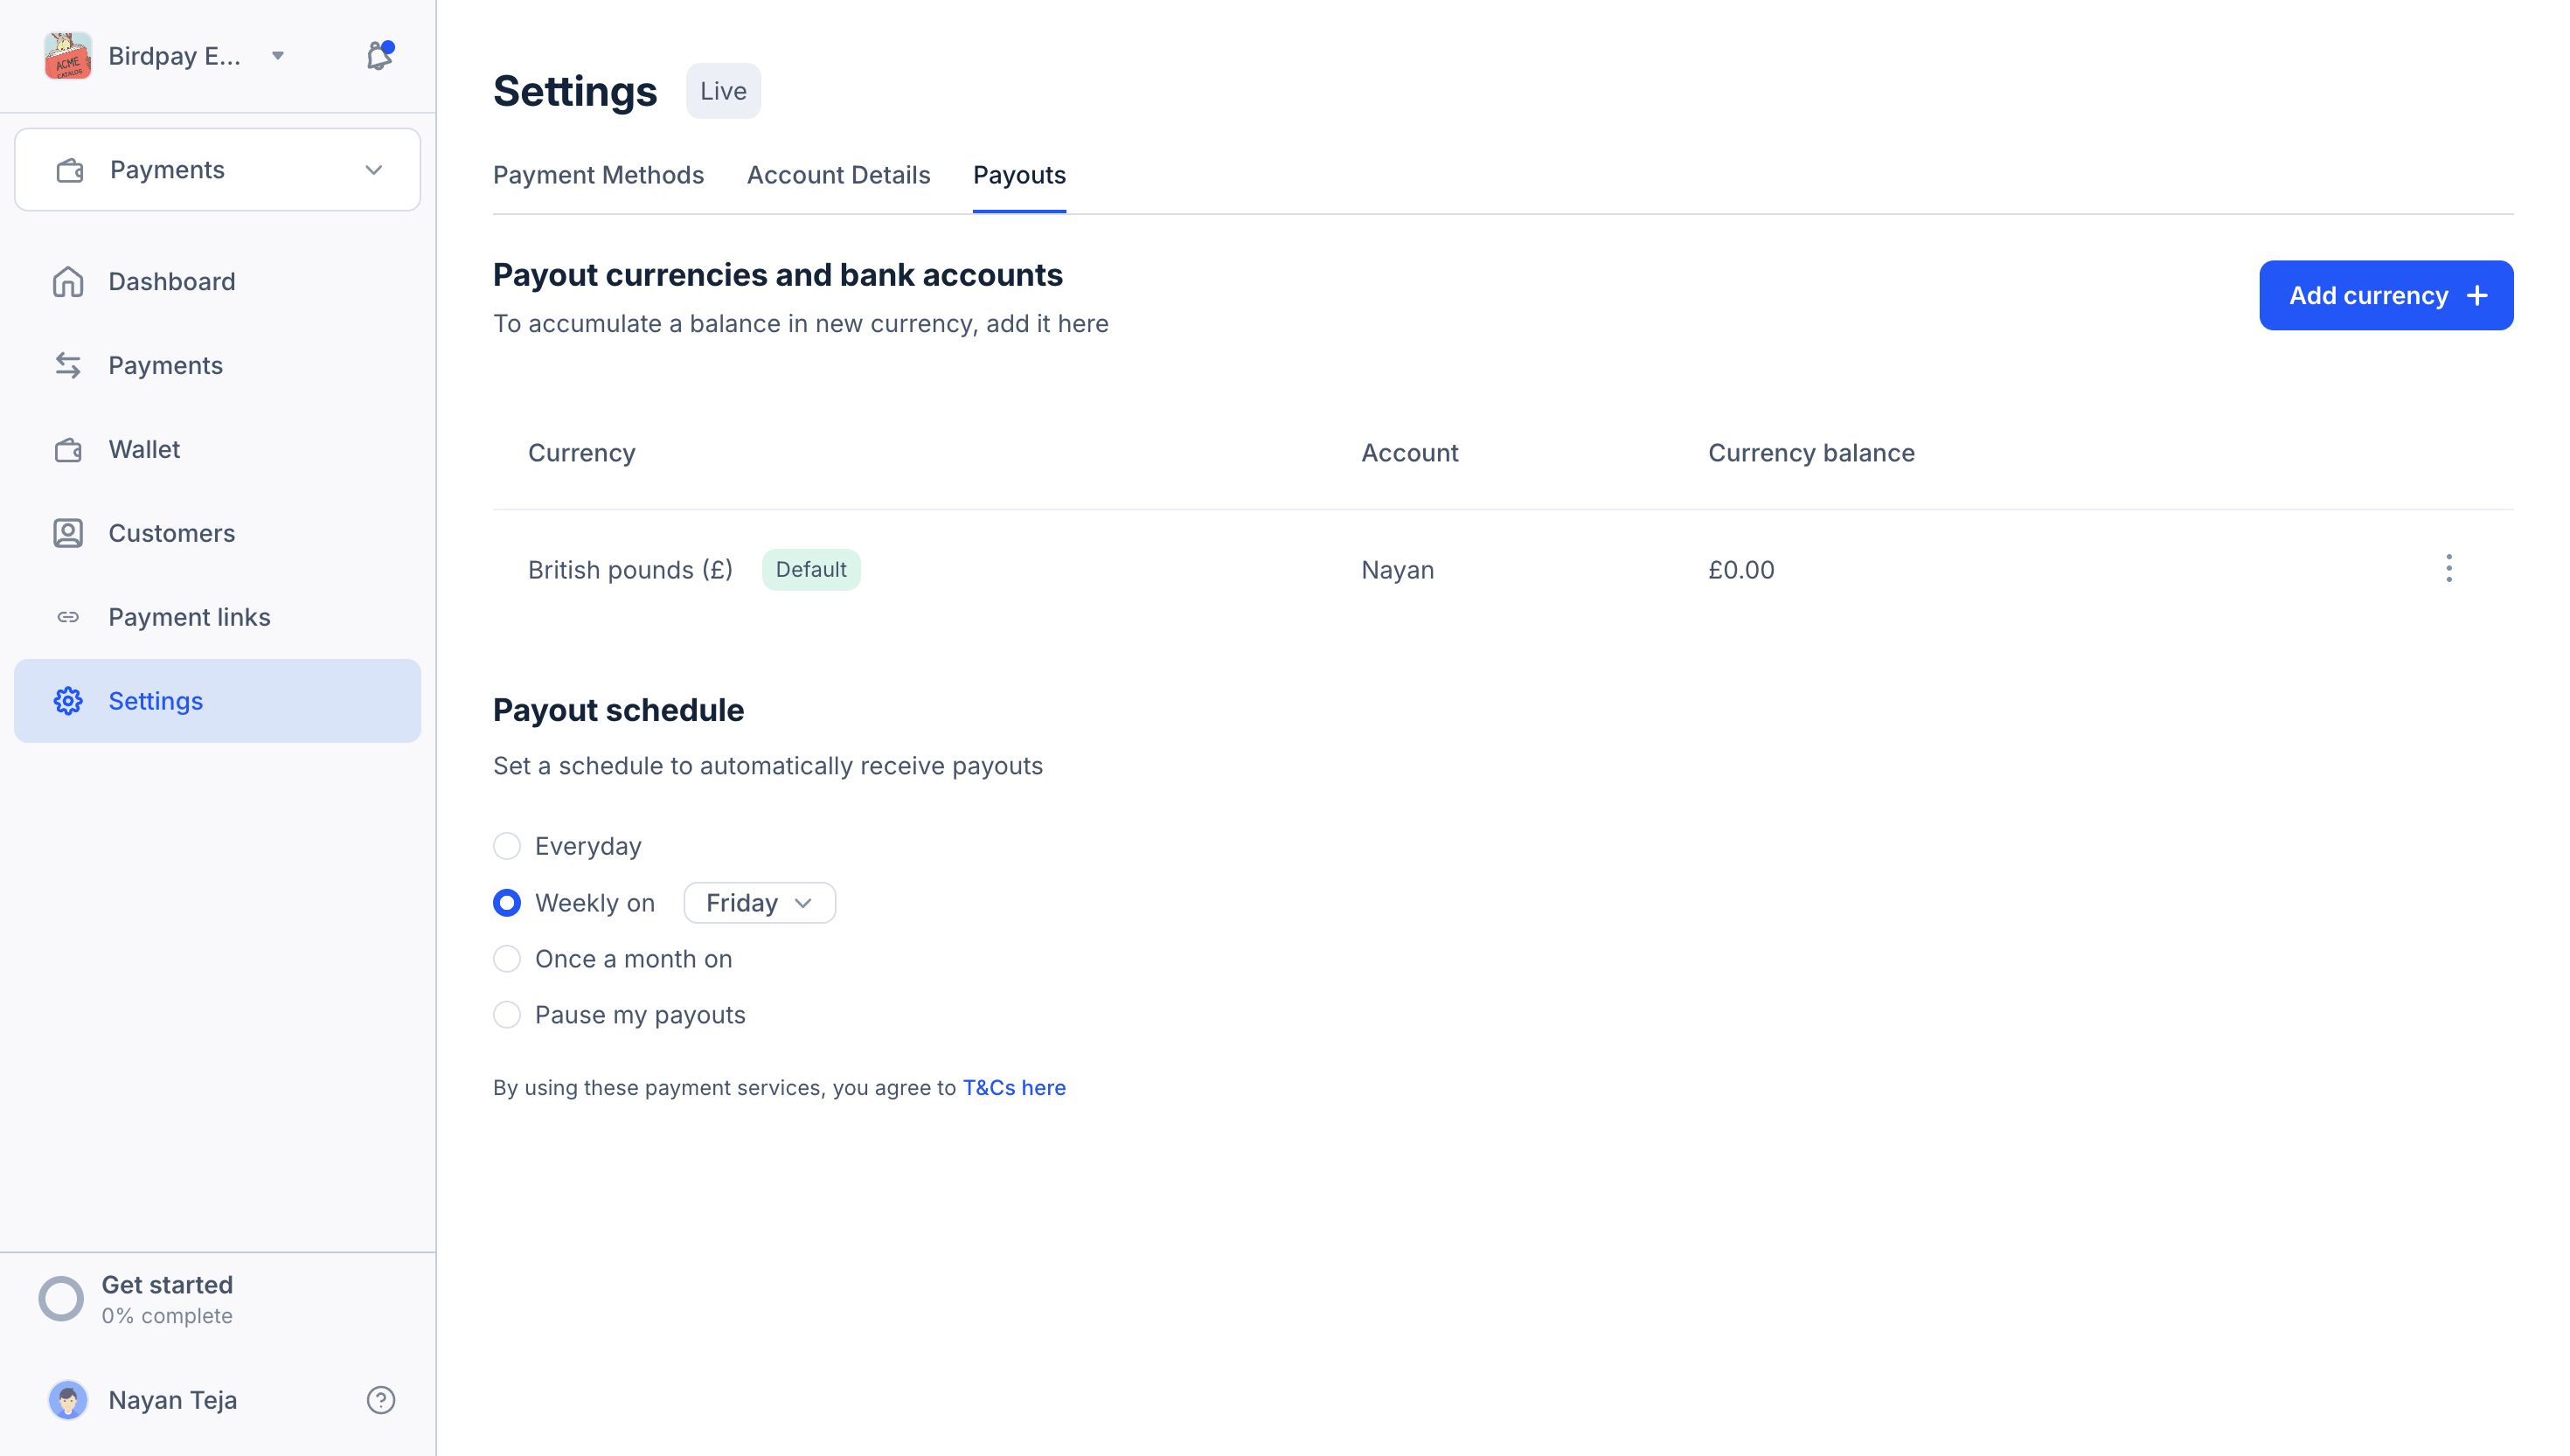The height and width of the screenshot is (1456, 2570).
Task: Click the Birdpay ACME logo avatar
Action: click(68, 56)
